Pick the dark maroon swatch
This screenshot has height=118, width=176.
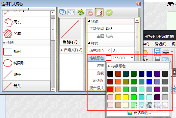click(110, 81)
